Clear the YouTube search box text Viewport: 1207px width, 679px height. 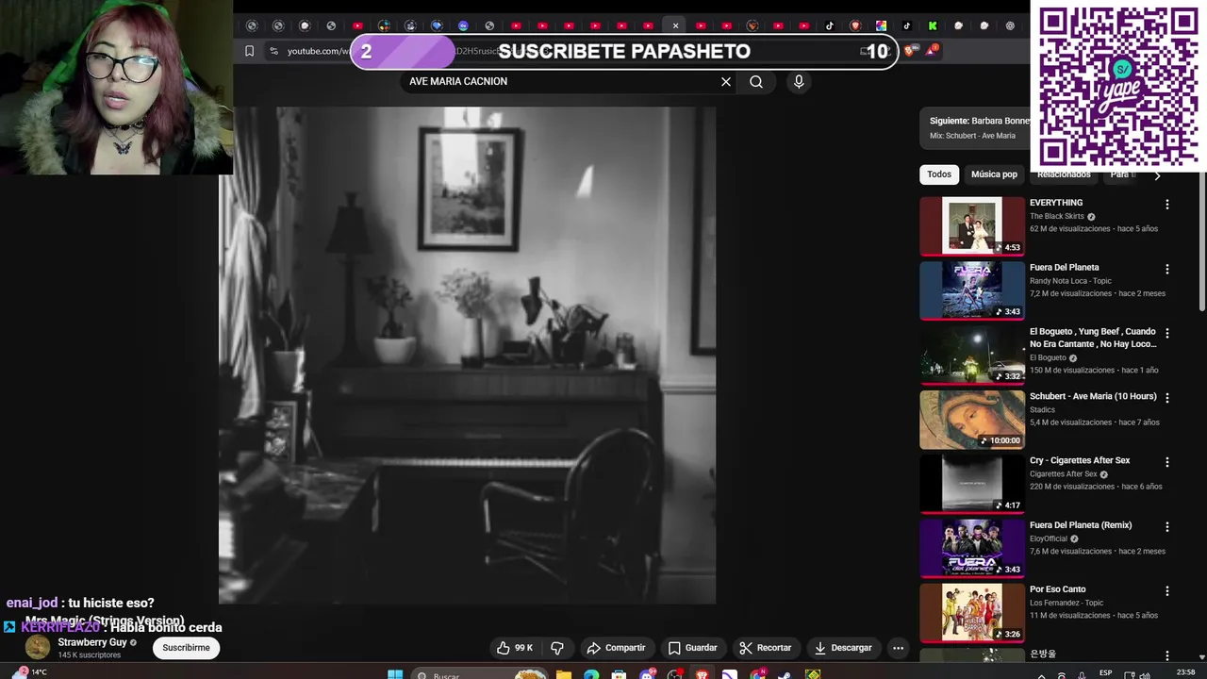(726, 82)
